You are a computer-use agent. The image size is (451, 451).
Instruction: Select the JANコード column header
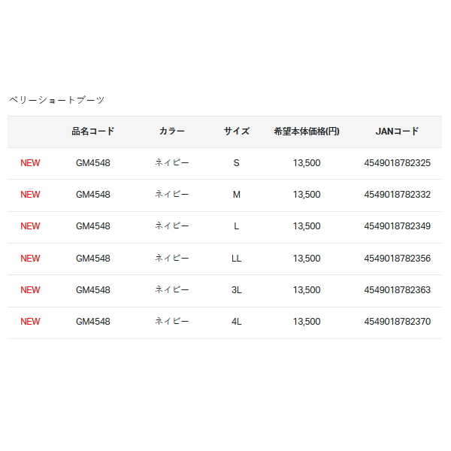coord(397,132)
